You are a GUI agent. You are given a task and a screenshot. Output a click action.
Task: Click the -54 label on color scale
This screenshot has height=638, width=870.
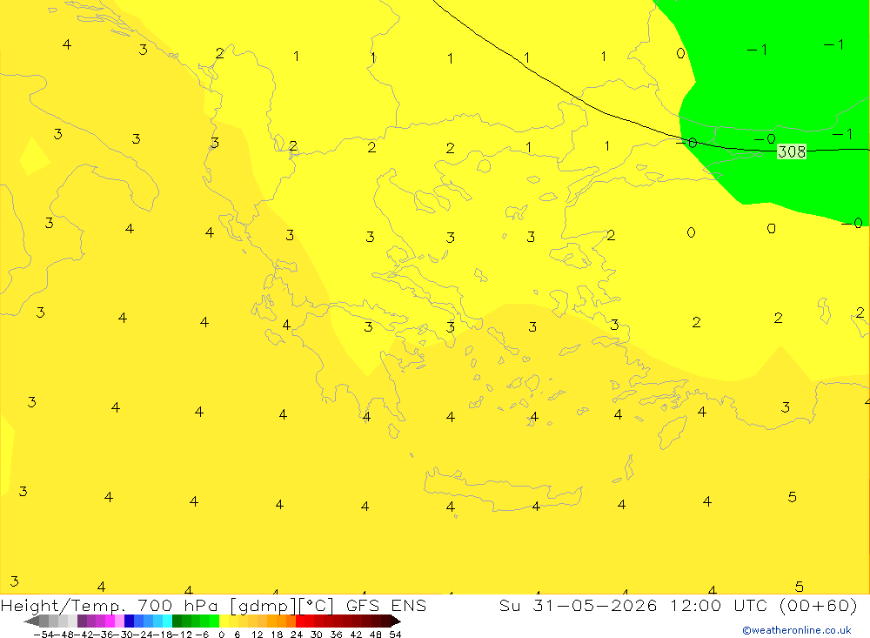point(43,635)
